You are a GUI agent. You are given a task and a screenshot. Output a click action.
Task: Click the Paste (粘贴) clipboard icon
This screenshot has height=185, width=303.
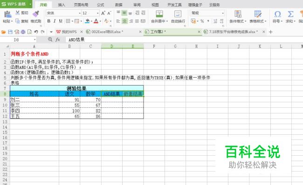coord(8,14)
